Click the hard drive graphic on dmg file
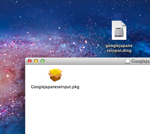 click(119, 32)
